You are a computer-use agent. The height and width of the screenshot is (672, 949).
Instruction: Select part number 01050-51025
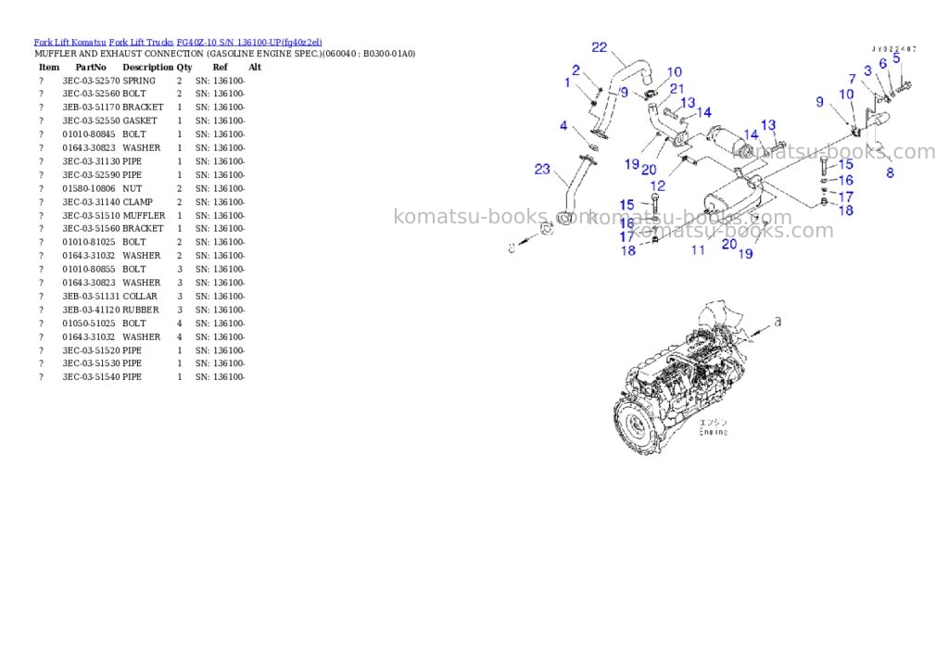click(88, 323)
